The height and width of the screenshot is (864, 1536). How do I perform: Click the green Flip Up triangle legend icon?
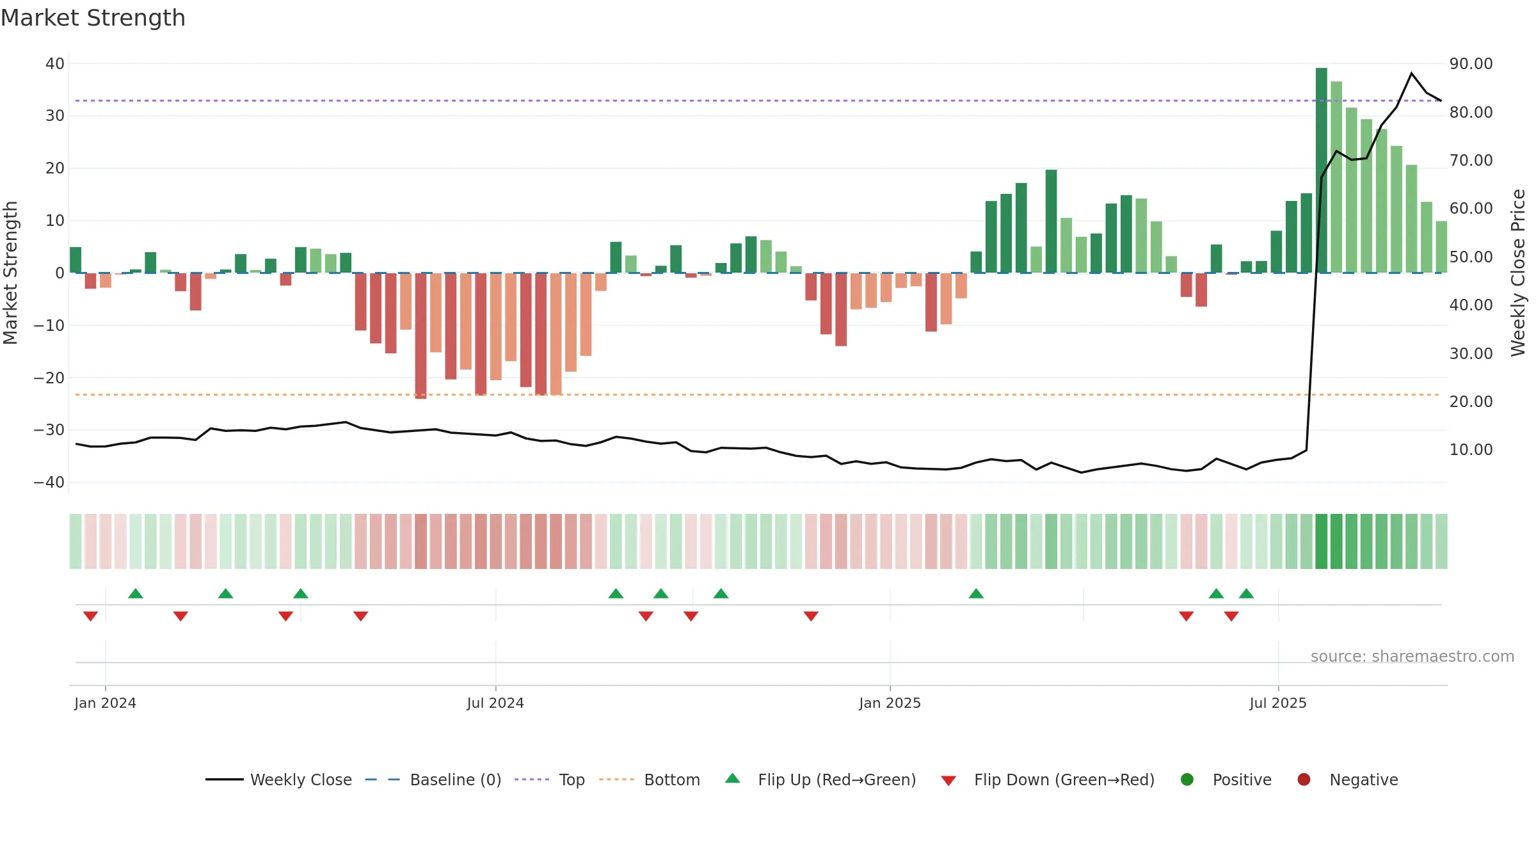pos(733,778)
